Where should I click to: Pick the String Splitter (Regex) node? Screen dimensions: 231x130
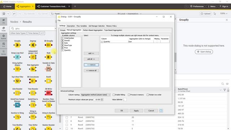pos(17,69)
